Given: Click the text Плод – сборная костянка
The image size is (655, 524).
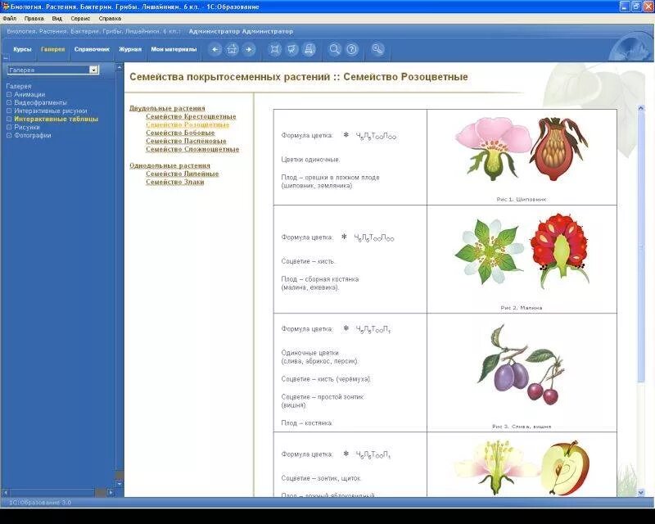Looking at the screenshot, I should 319,279.
